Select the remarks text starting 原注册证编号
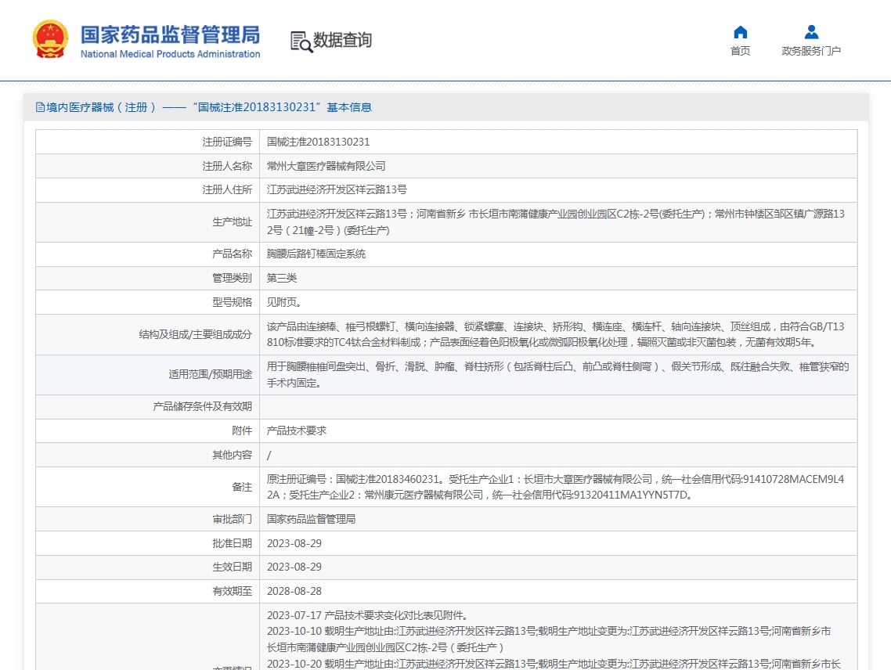 [556, 487]
